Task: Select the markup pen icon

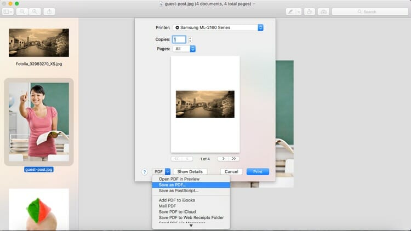Action: (x=290, y=11)
